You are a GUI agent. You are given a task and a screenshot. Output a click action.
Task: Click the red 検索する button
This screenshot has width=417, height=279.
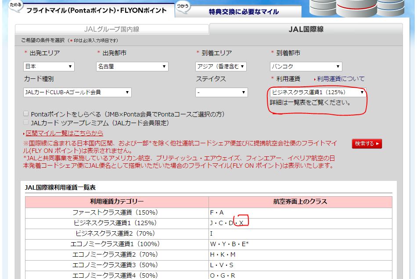click(367, 144)
